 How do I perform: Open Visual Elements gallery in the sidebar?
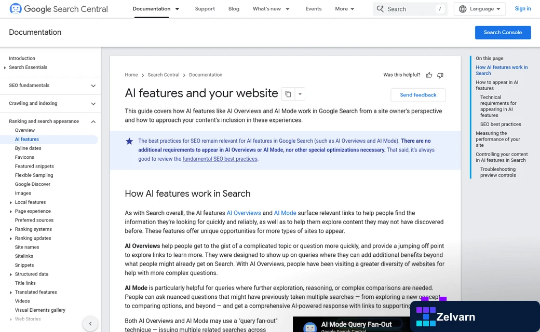click(x=40, y=310)
